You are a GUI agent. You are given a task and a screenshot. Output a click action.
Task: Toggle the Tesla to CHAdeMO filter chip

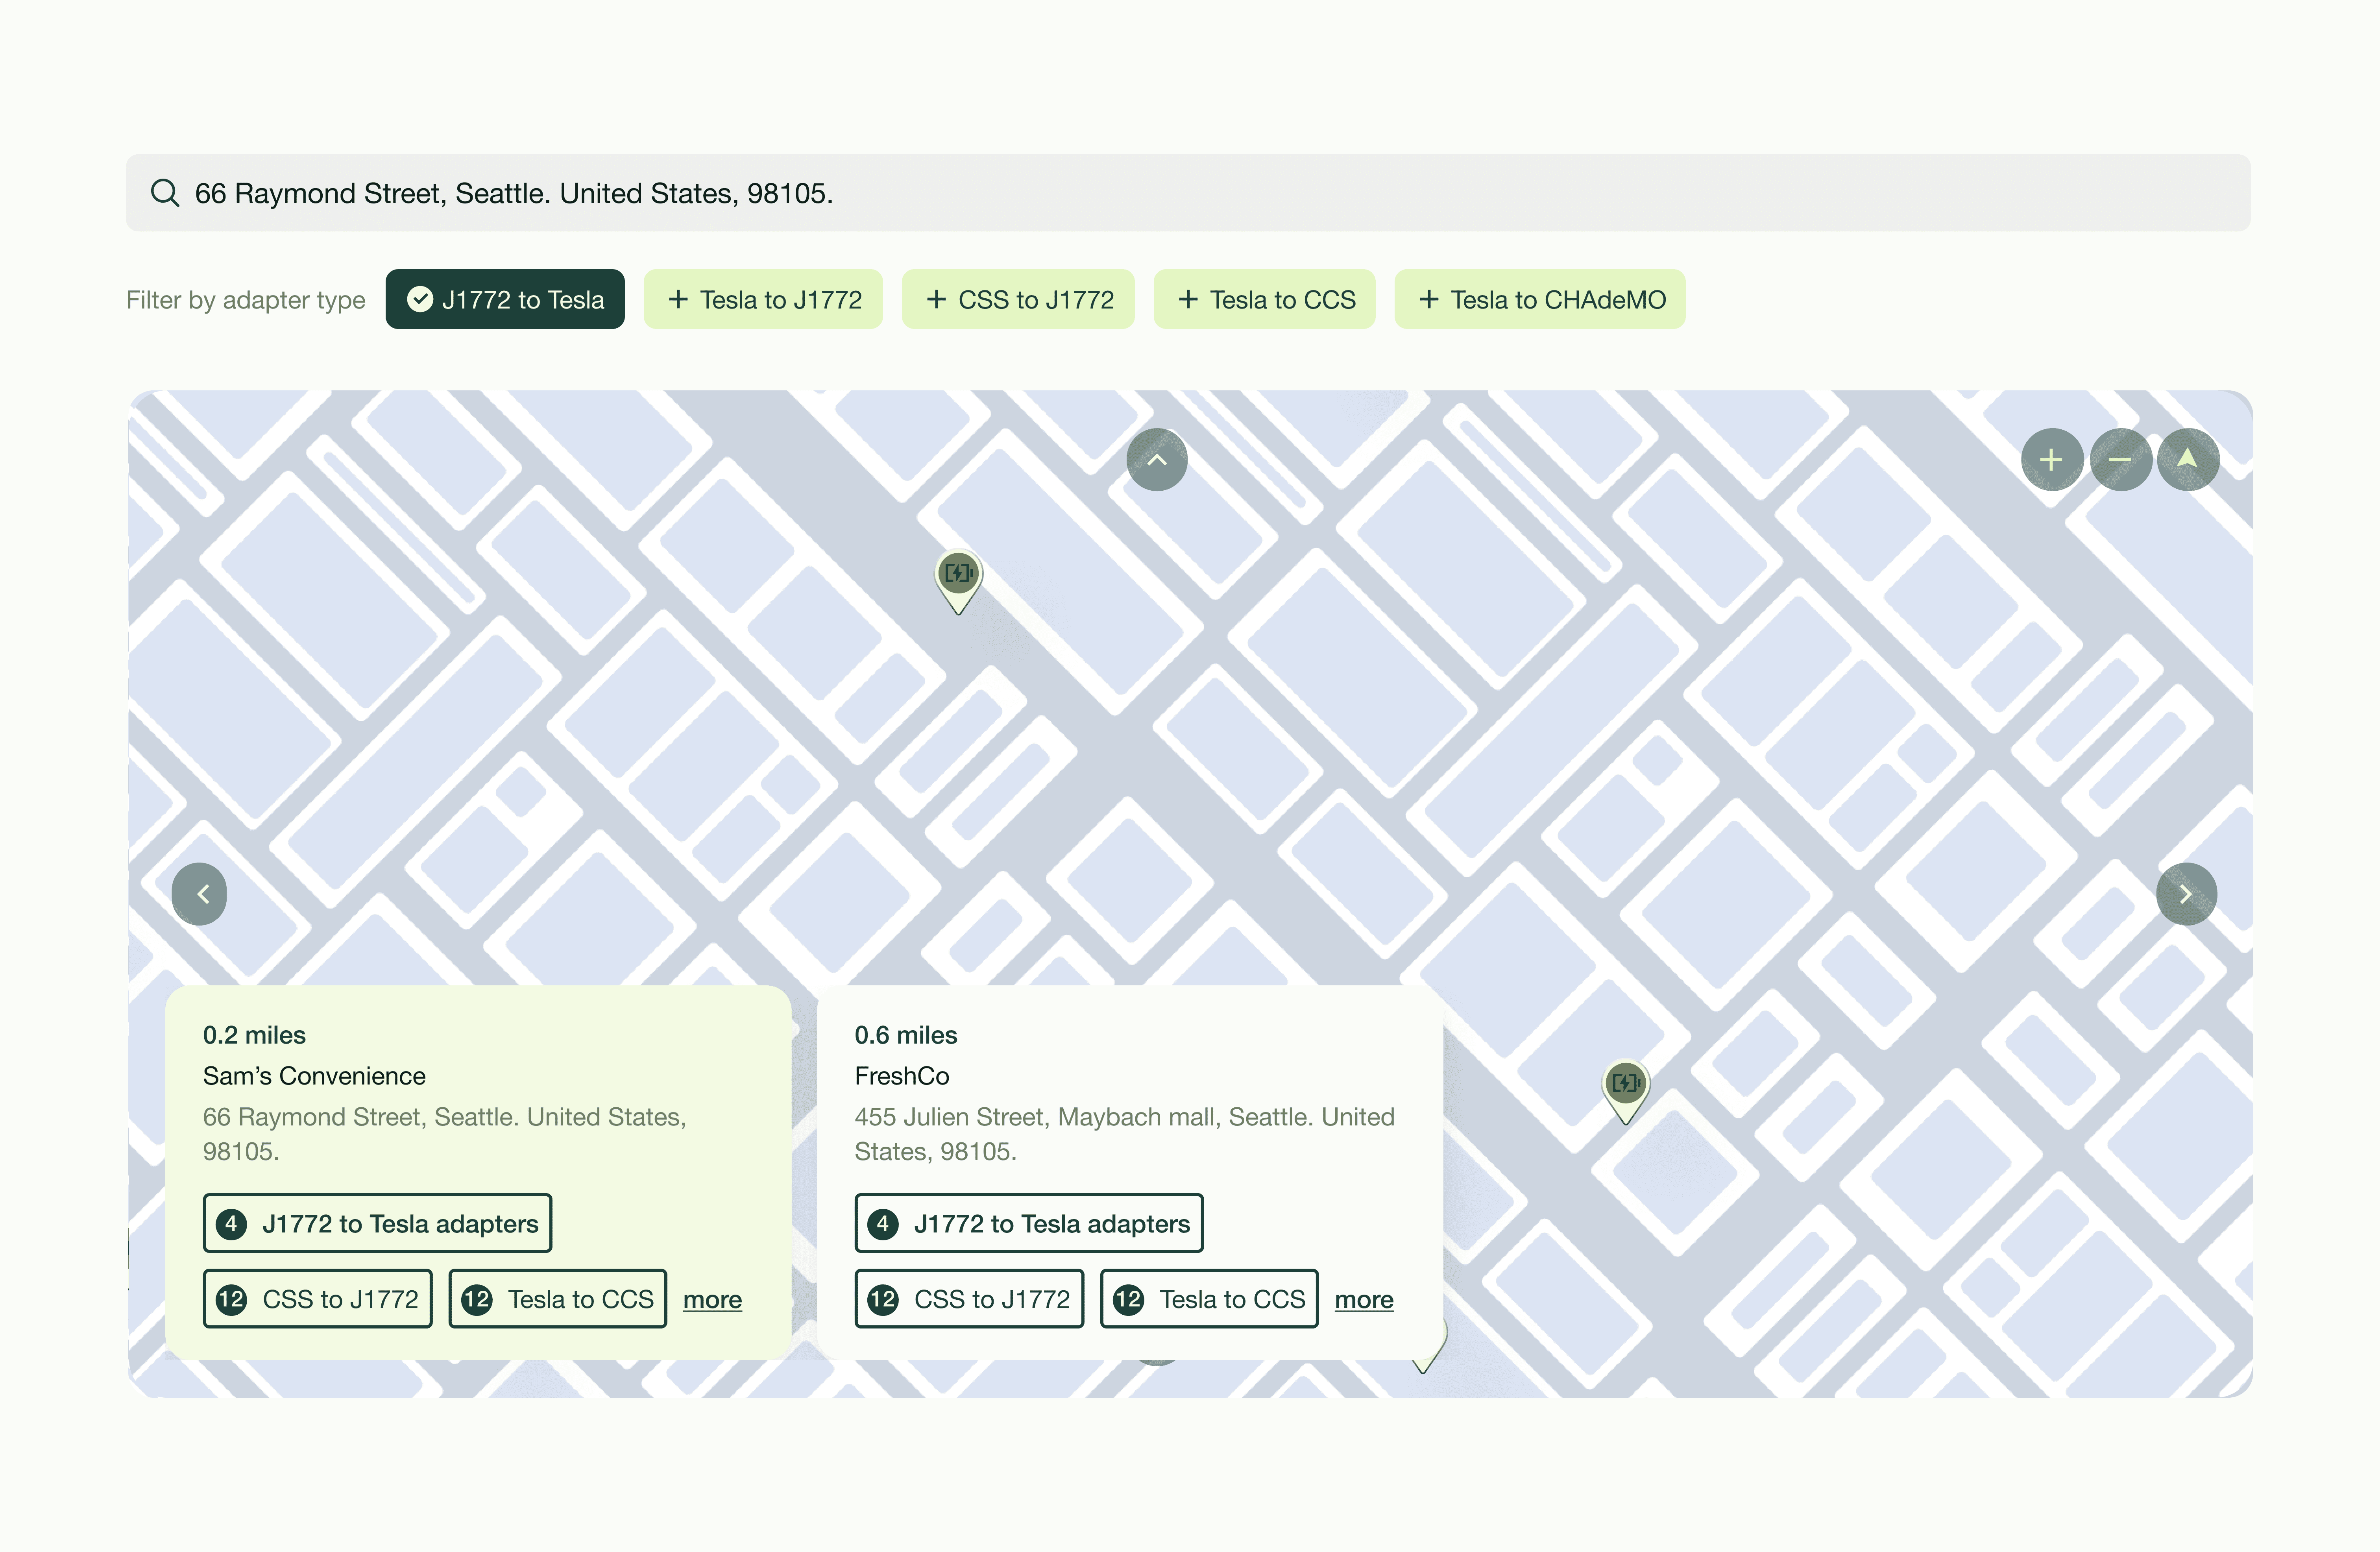click(1540, 300)
